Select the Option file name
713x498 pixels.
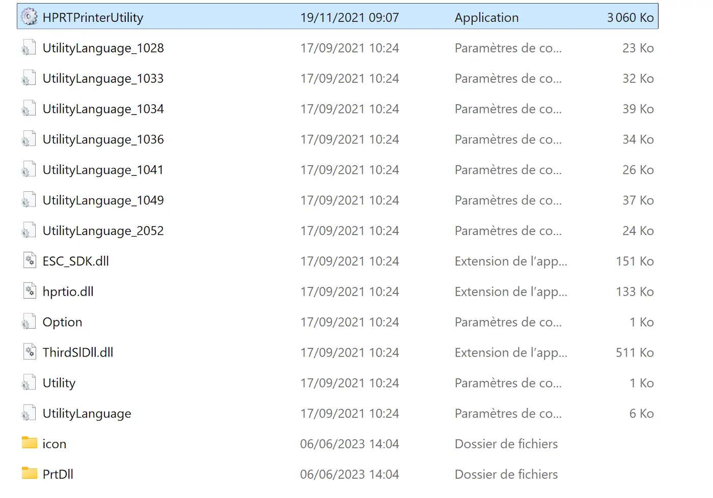tap(62, 323)
